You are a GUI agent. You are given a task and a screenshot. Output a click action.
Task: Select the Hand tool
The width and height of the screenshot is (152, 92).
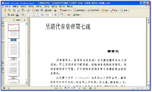click(5, 15)
